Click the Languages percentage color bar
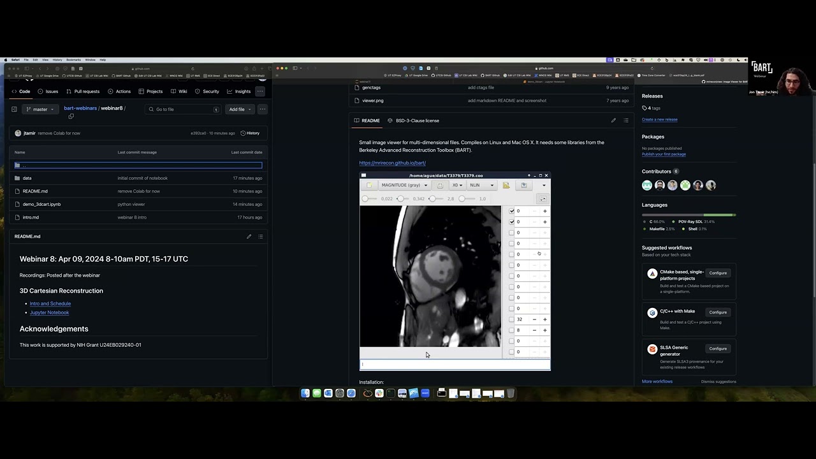The image size is (816, 459). 689,215
